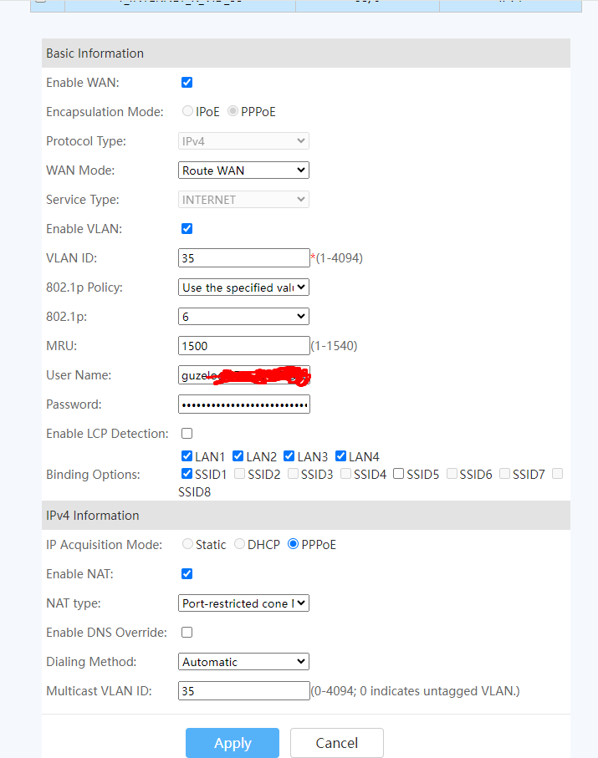Select PPPoE encapsulation mode radio button
The image size is (598, 758).
click(233, 111)
